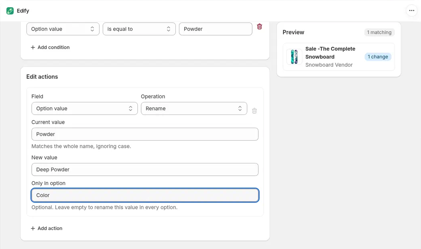This screenshot has width=421, height=249.
Task: Click the Current value input field
Action: point(145,134)
